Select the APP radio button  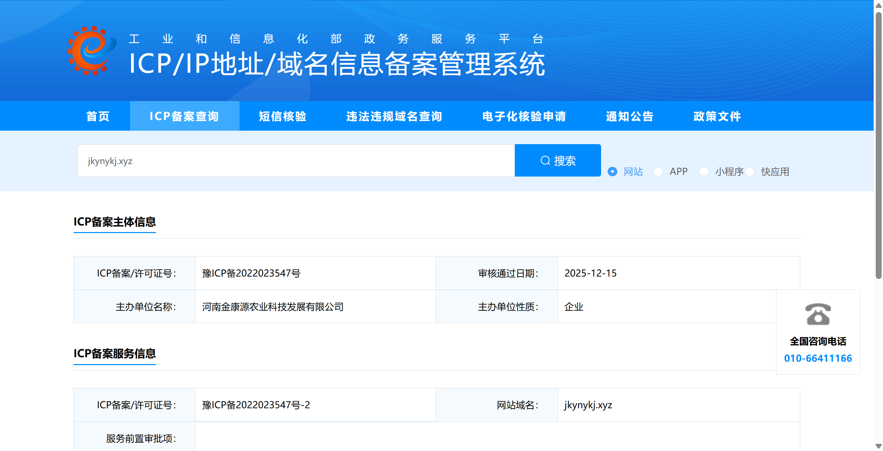pos(658,171)
